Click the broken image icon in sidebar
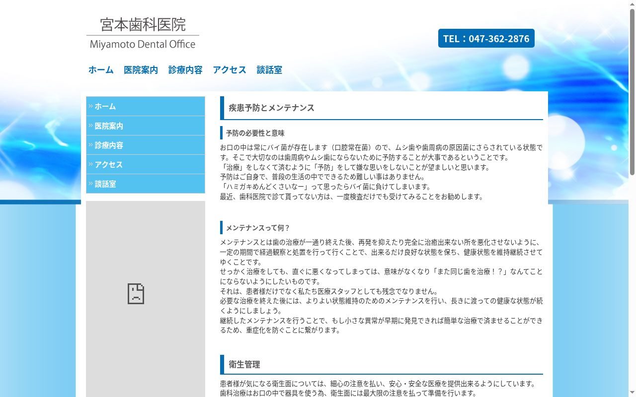636x397 pixels. point(136,294)
